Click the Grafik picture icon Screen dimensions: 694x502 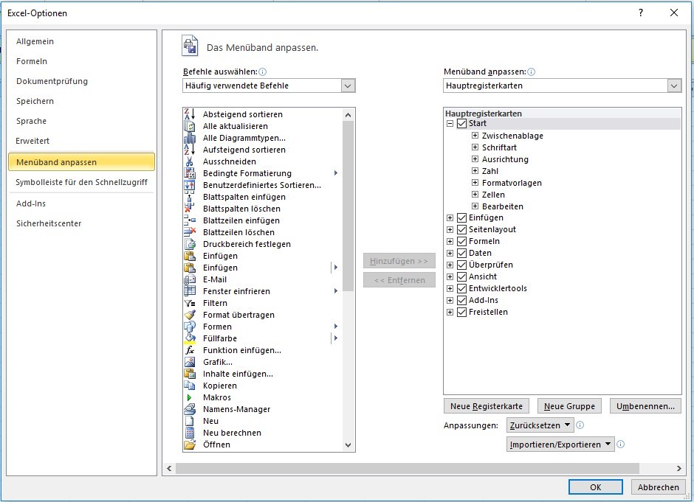click(190, 362)
